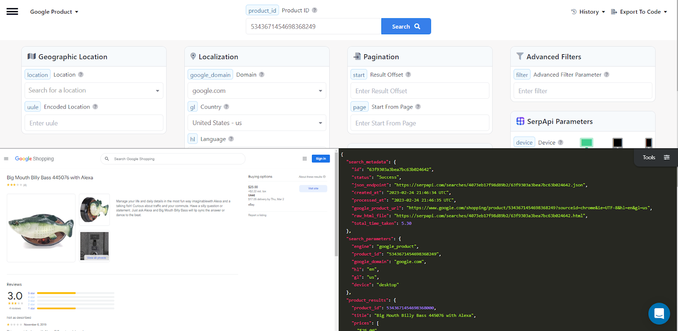Click the page parameter tag
Screen dimensions: 678x331
pos(359,107)
